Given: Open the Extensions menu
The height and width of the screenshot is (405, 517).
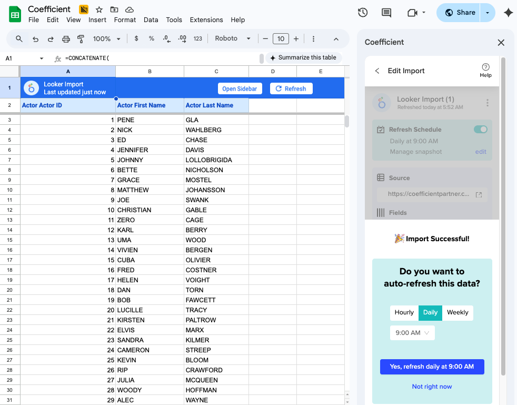Looking at the screenshot, I should tap(206, 20).
